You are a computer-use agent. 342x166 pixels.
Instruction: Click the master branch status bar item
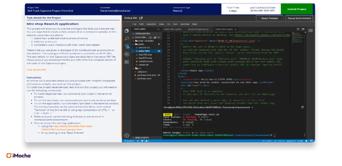click(130, 141)
